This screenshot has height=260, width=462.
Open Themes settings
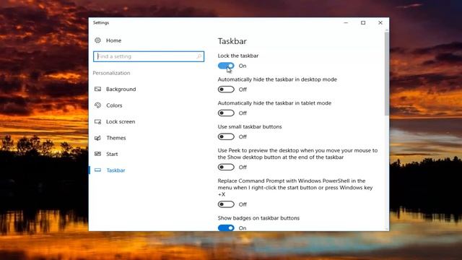tap(116, 138)
